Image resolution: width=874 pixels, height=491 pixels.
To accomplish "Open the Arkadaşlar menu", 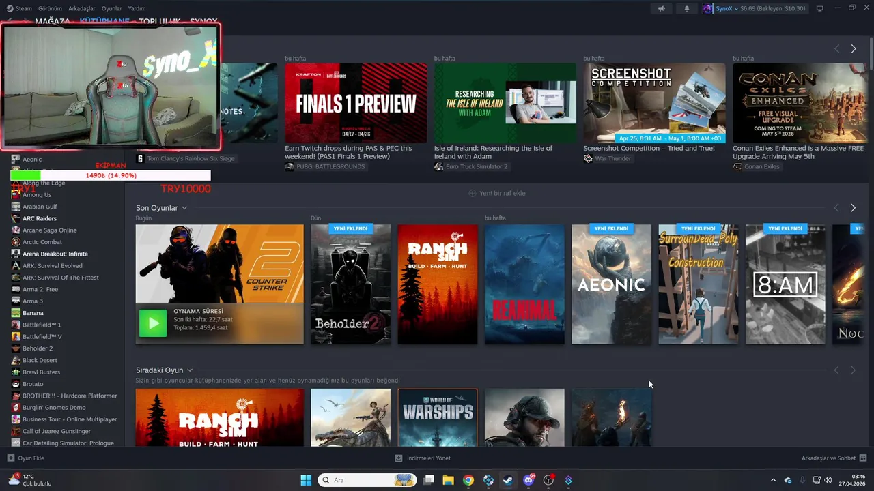I will (x=82, y=8).
